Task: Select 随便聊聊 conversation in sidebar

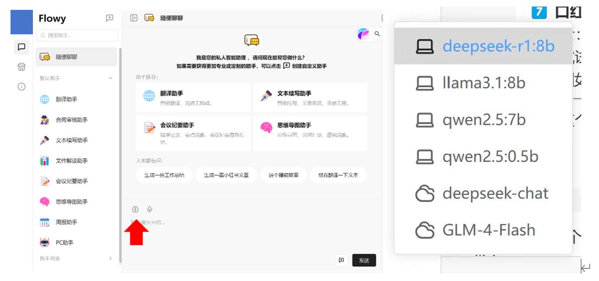Action: 76,57
